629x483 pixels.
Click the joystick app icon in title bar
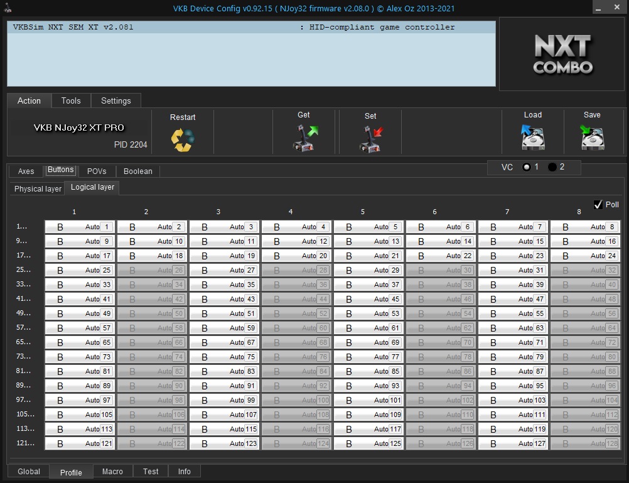pyautogui.click(x=8, y=8)
